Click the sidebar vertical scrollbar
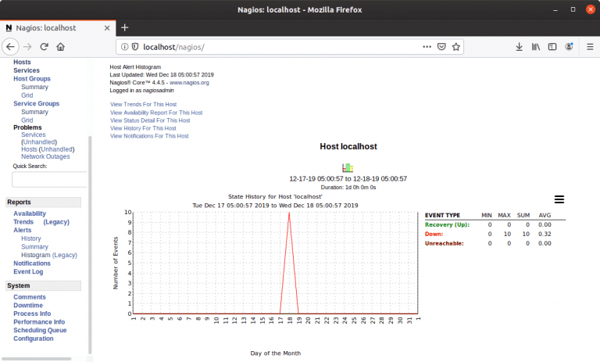Screen dimensions: 600x362 (x=91, y=246)
